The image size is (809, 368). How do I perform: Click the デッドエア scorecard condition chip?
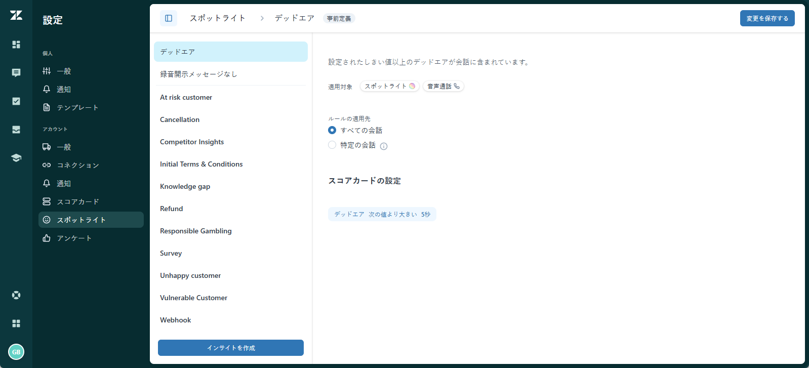[x=382, y=214]
